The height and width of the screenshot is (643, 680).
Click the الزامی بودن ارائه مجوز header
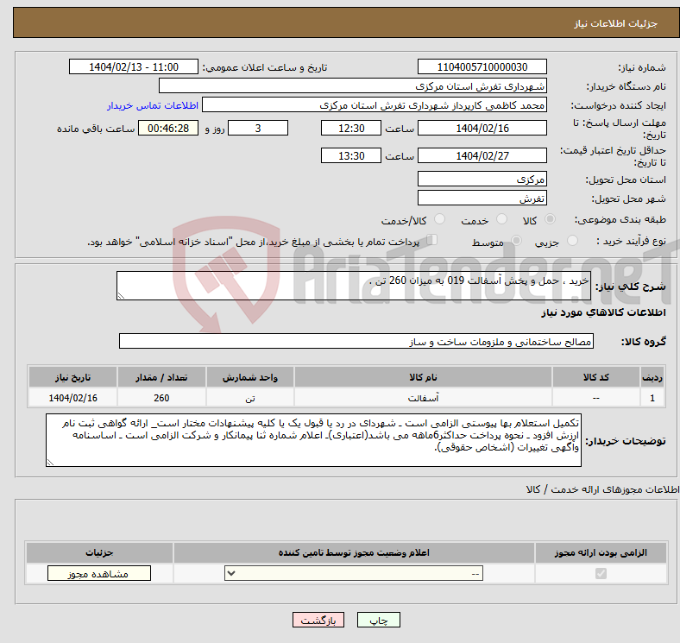point(601,552)
